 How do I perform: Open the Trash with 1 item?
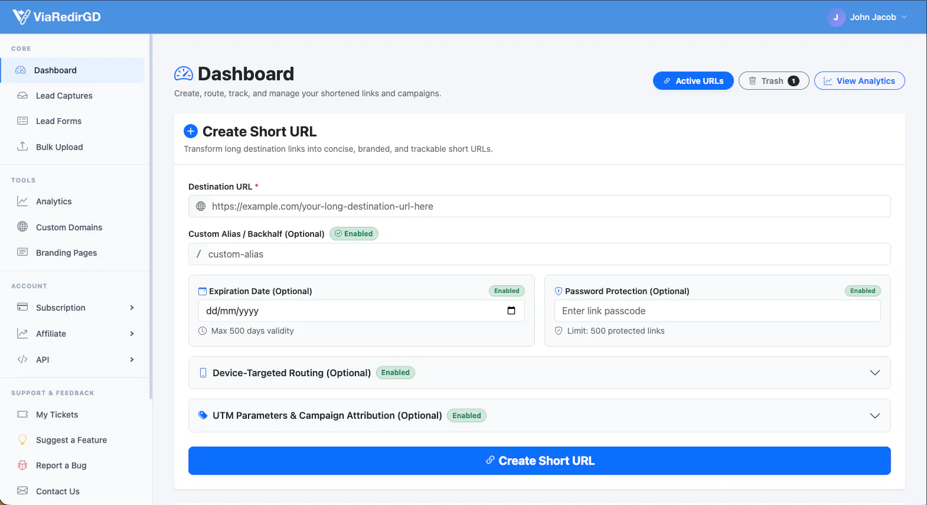pos(773,81)
